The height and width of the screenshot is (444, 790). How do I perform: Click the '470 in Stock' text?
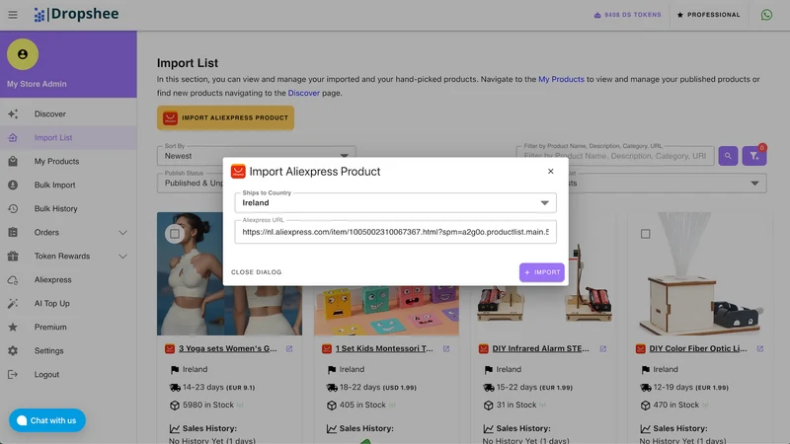pos(676,405)
